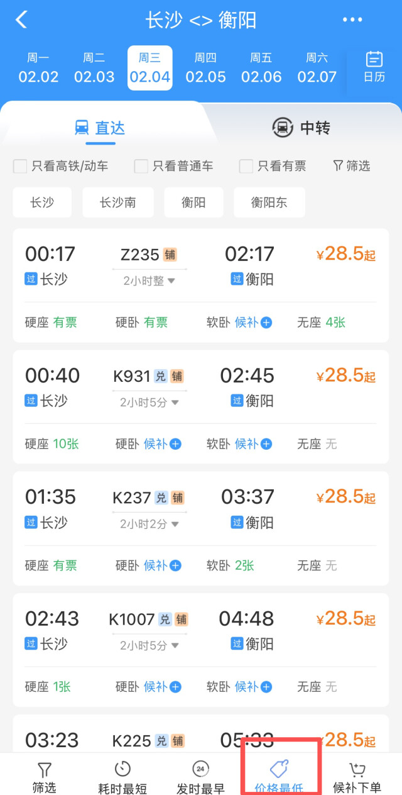Expand K237 2小时2分 duration dropdown
402x795 pixels.
[x=149, y=523]
